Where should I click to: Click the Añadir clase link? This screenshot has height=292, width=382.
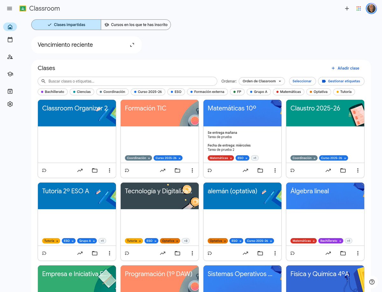[x=345, y=68]
